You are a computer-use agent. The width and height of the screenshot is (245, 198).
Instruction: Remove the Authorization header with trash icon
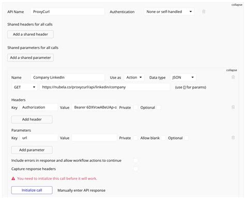point(233,108)
